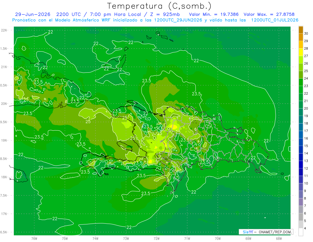Click the 73W longitude axis label
Viewport: 313px width, 242px height.
pos(126,239)
